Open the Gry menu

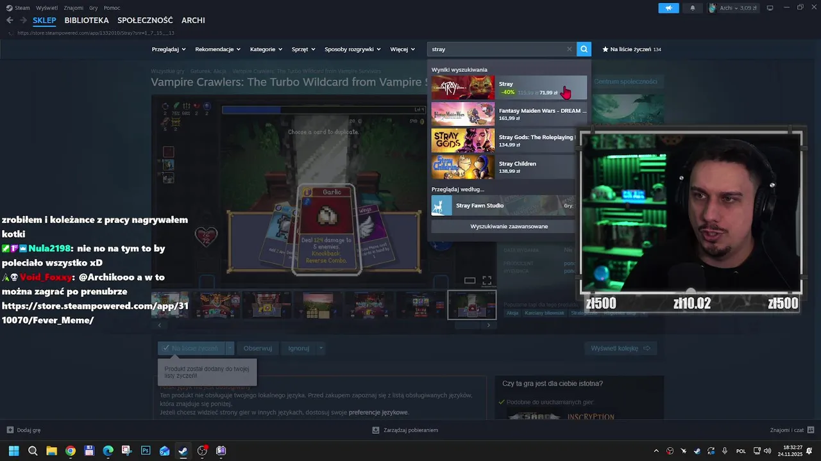pos(94,8)
